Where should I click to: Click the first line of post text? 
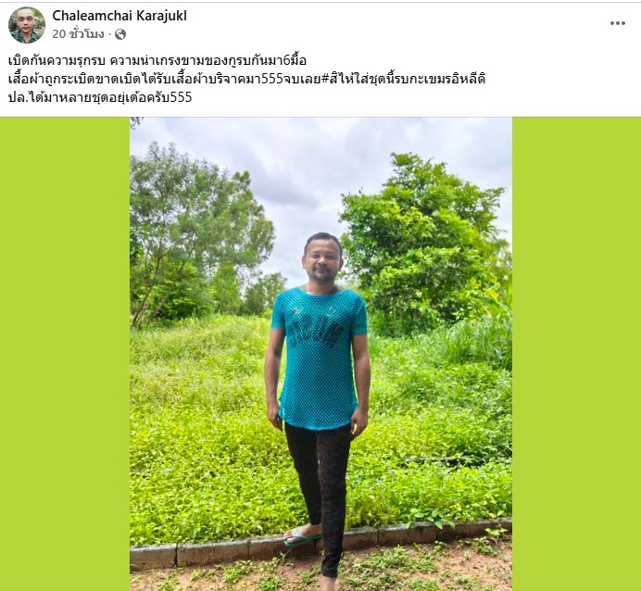pos(157,61)
